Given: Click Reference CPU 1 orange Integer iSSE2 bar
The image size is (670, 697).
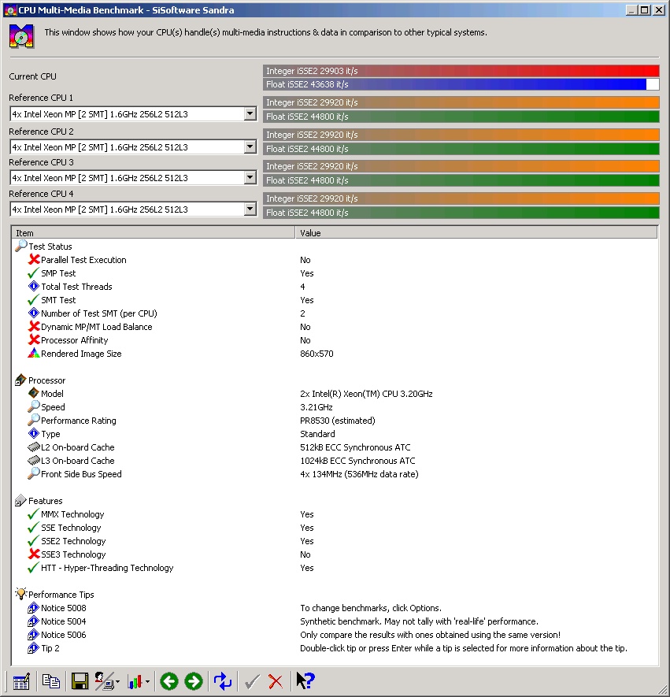Looking at the screenshot, I should point(461,102).
